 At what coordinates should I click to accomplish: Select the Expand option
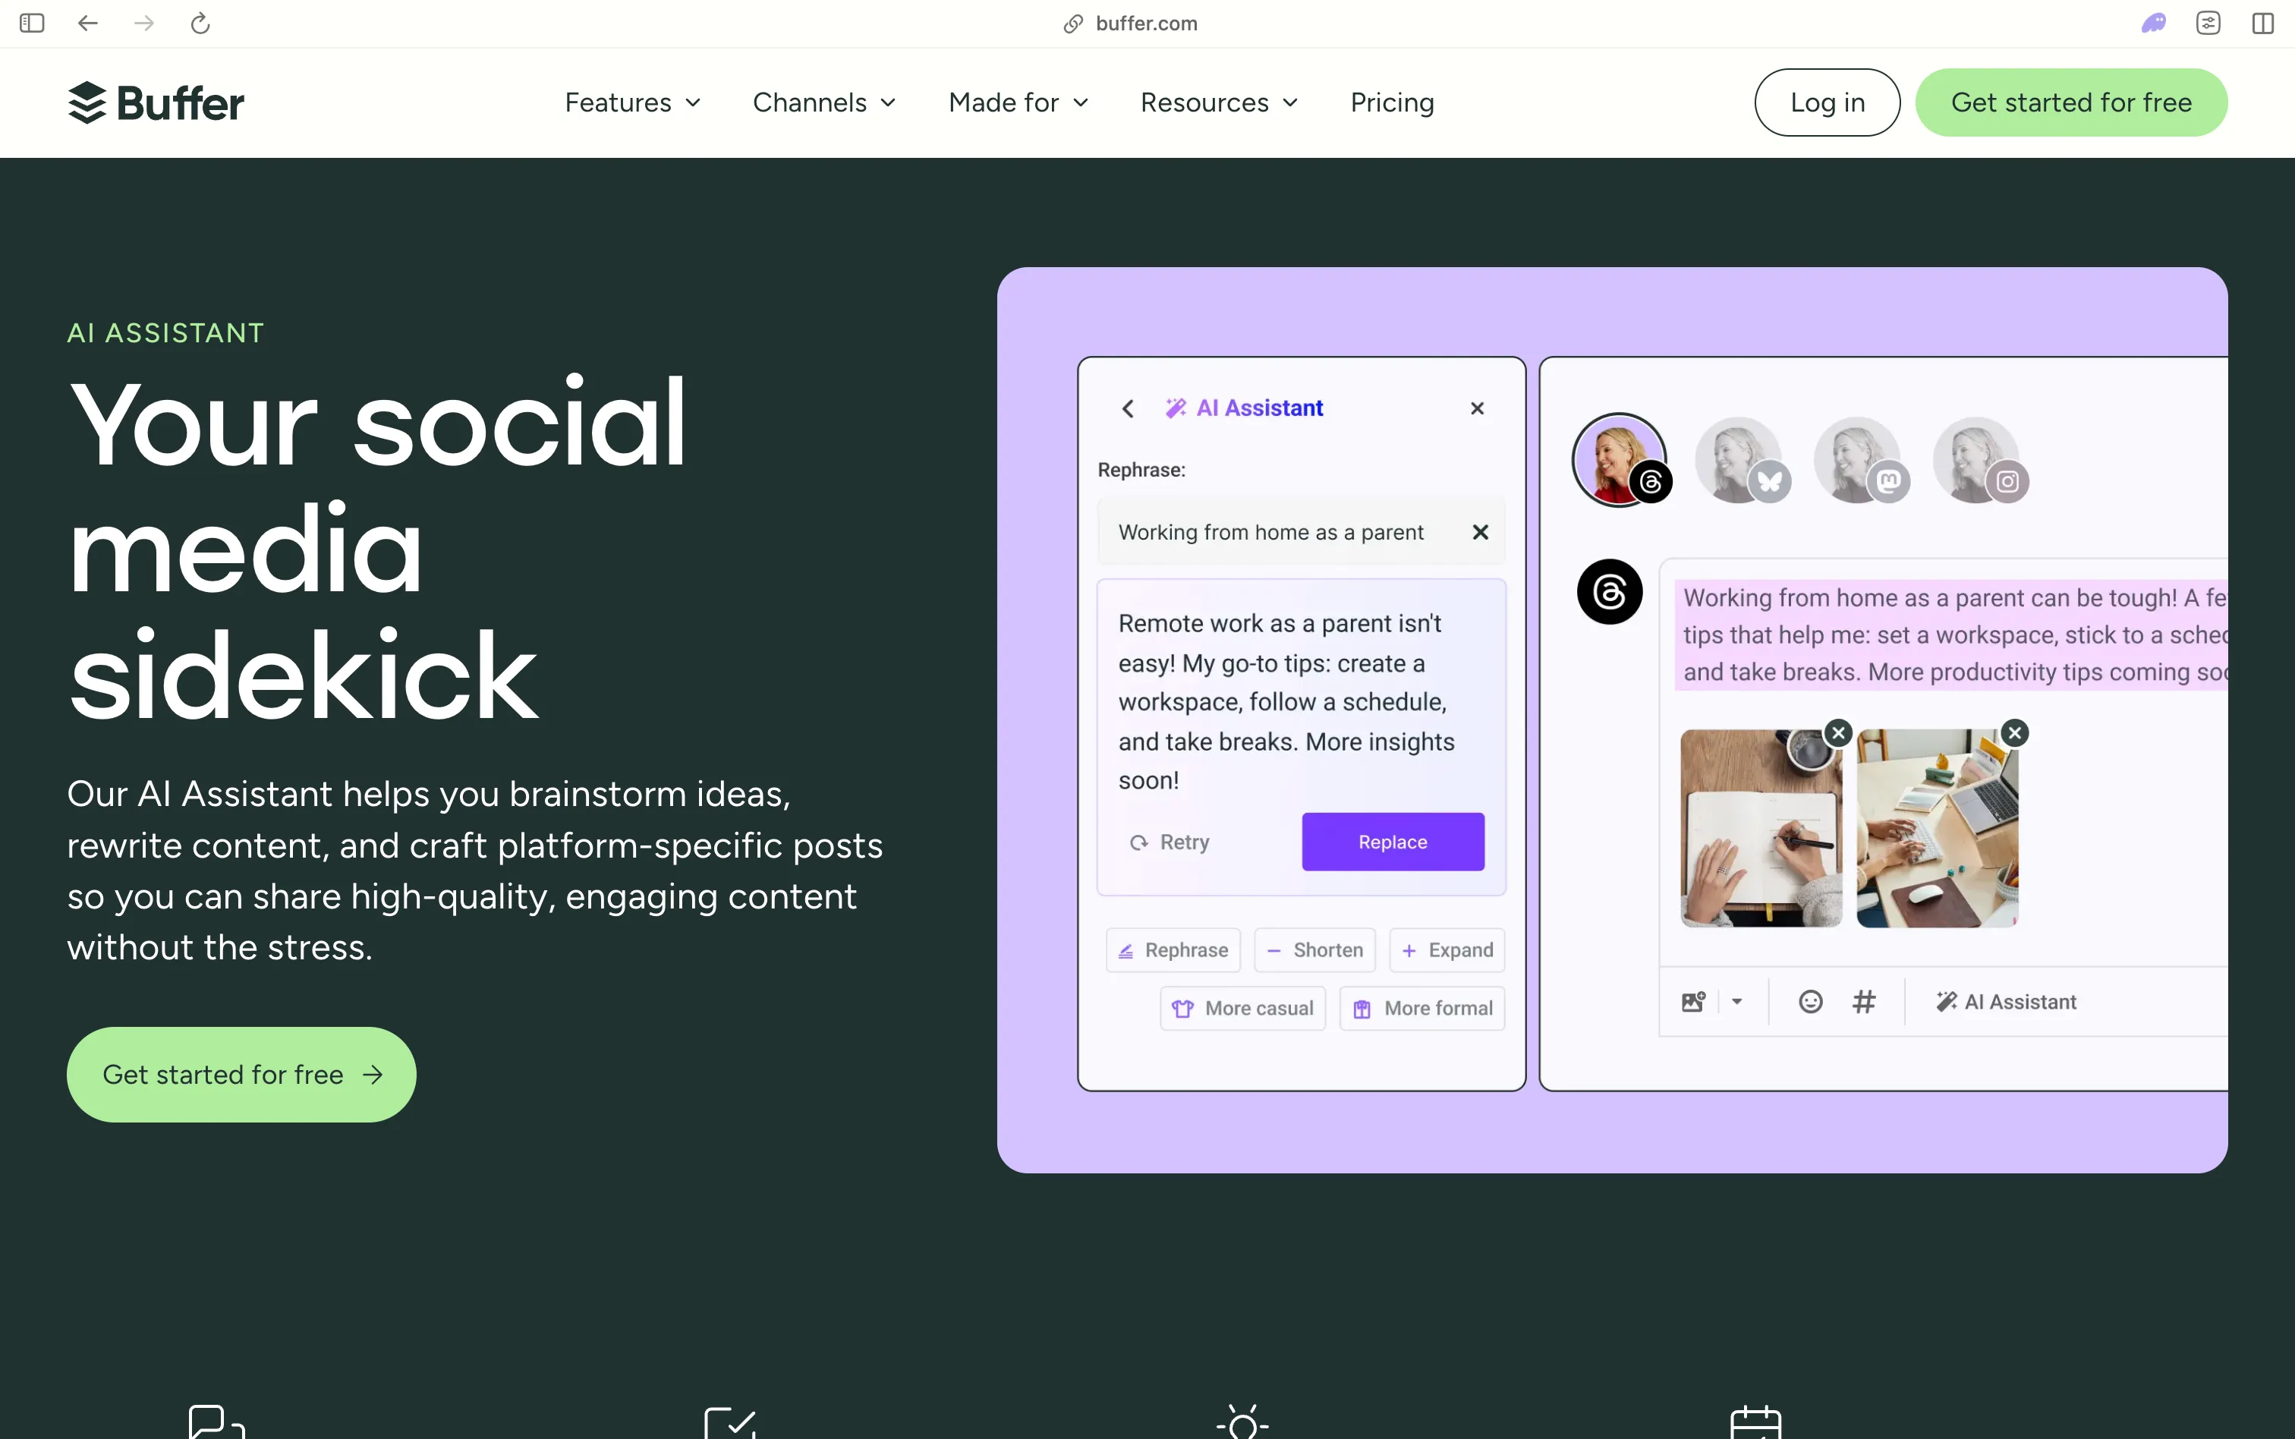click(1447, 949)
